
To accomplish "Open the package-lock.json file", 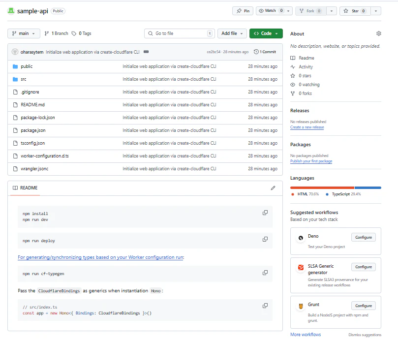I will [38, 118].
